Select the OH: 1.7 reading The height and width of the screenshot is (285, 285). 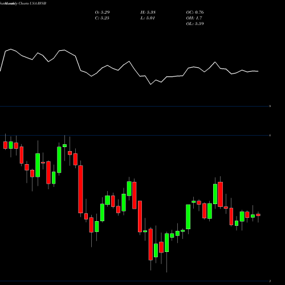(194, 18)
